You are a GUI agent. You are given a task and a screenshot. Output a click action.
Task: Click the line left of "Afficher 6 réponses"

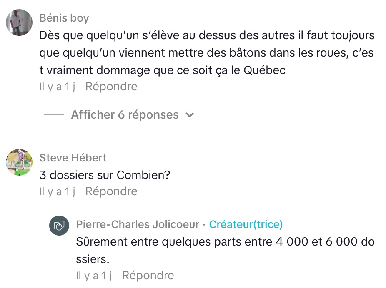(54, 115)
